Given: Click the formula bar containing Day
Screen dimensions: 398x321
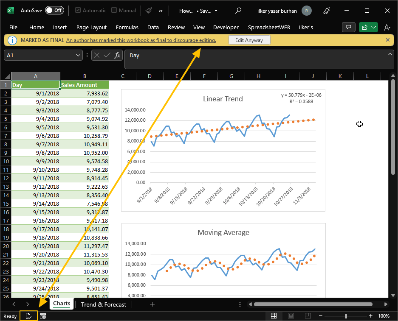Looking at the screenshot, I should click(255, 59).
